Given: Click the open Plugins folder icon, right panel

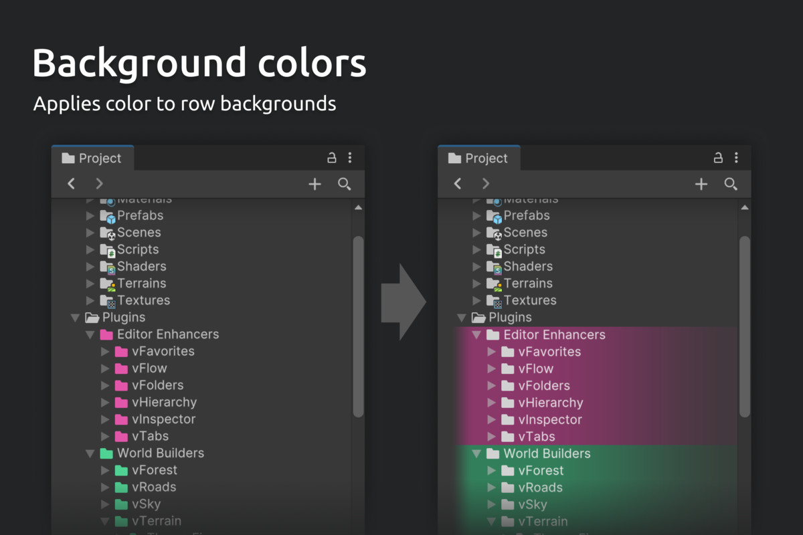Looking at the screenshot, I should coord(478,318).
